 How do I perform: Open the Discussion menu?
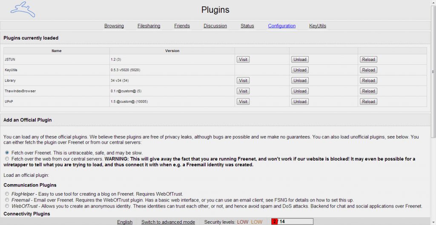[215, 26]
